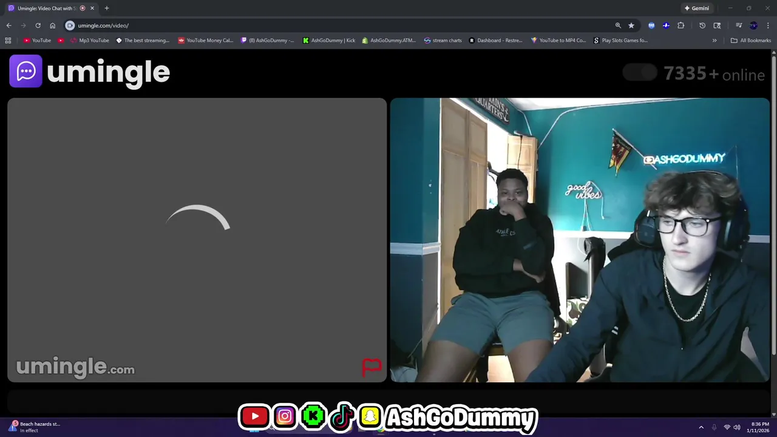Show hidden system tray icons chevron
This screenshot has height=437, width=777.
(701, 427)
